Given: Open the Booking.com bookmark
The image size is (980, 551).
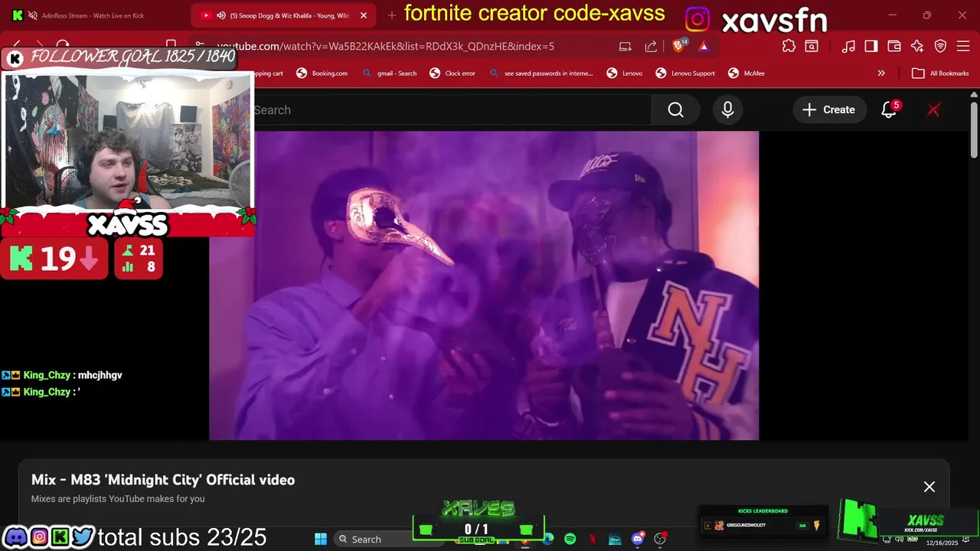Looking at the screenshot, I should click(322, 73).
